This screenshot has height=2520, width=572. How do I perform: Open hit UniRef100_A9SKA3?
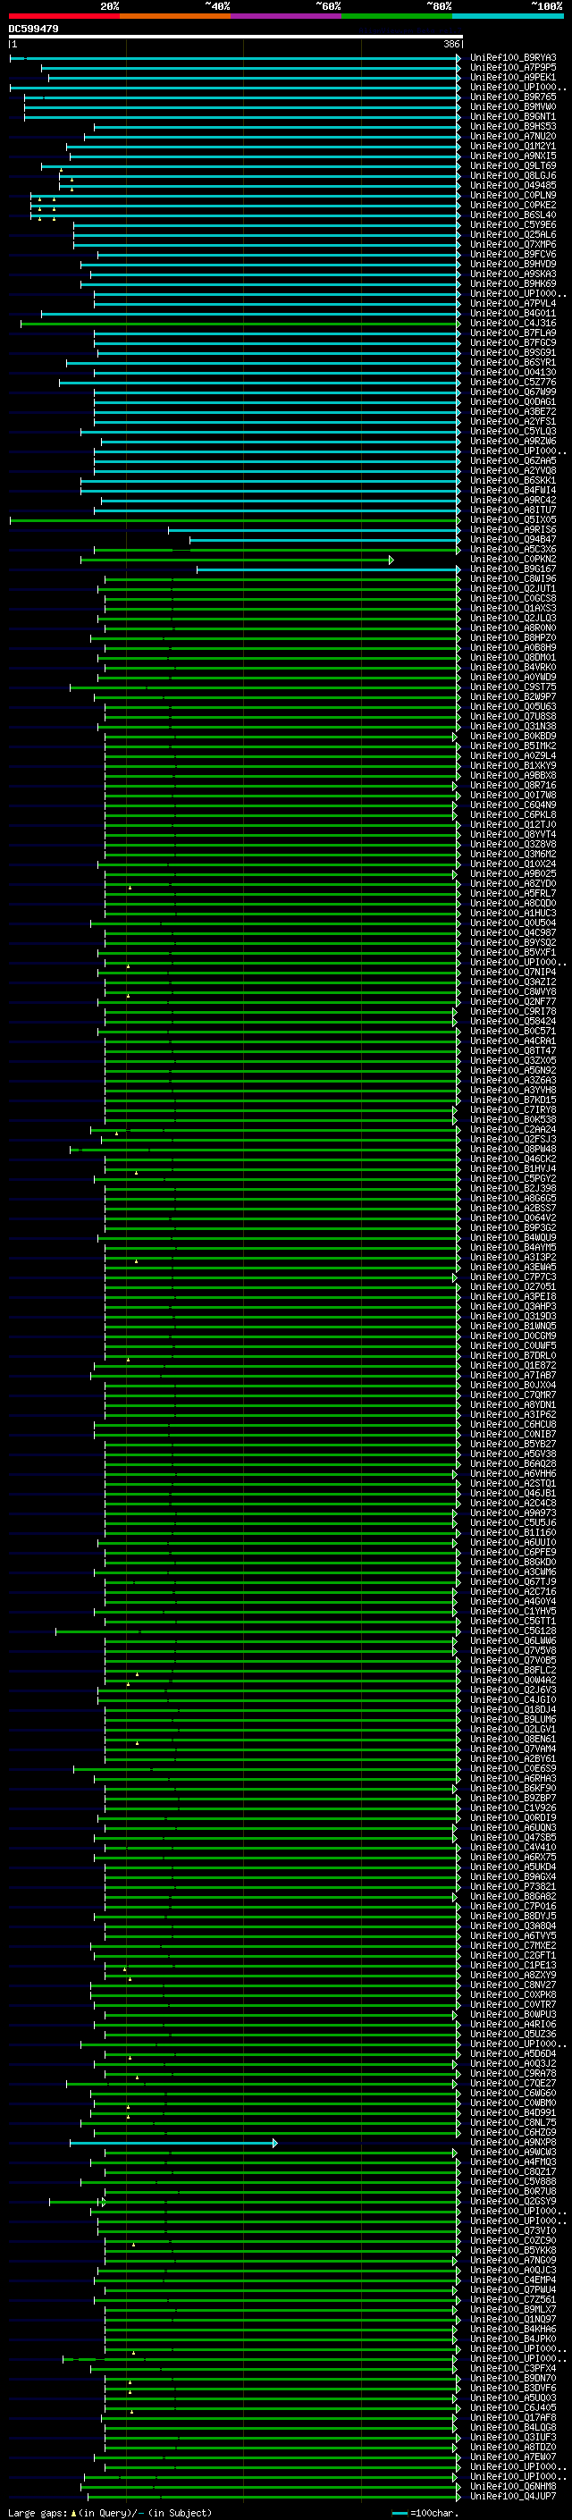click(x=512, y=274)
